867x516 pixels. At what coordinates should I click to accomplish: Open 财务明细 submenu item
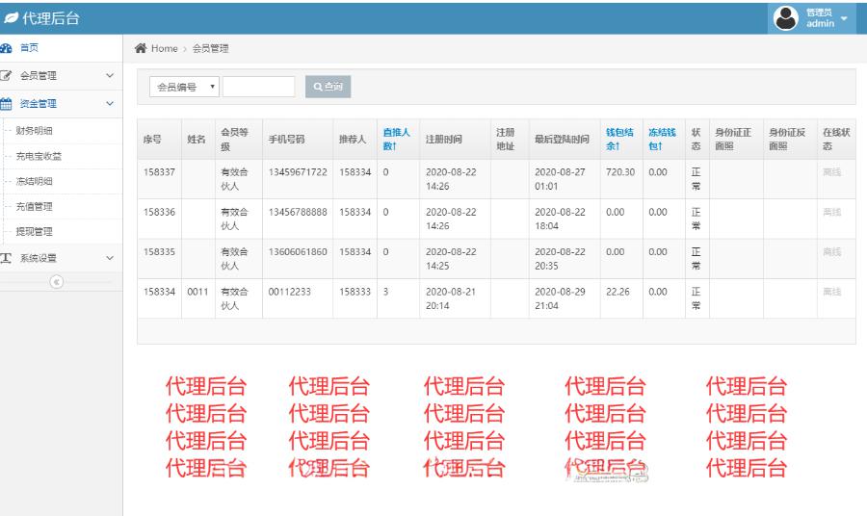35,131
